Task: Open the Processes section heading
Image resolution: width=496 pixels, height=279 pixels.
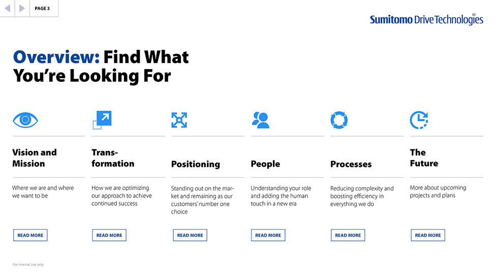Action: (x=351, y=164)
